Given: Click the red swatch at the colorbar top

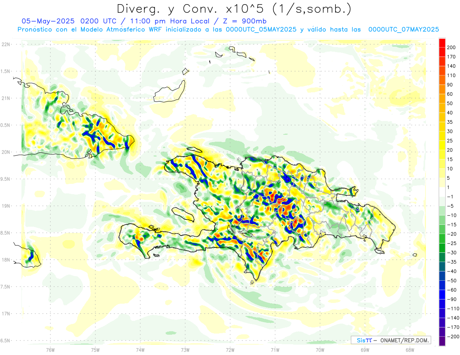Looking at the screenshot, I should point(442,43).
